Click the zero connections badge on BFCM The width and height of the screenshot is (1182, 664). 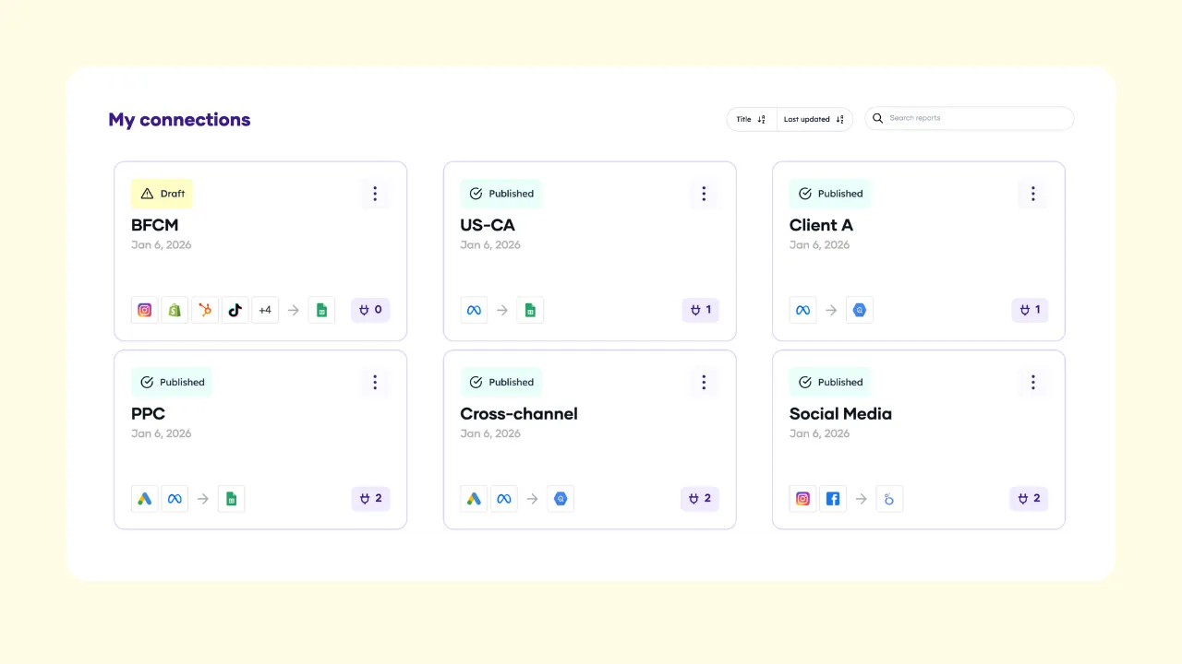(370, 310)
